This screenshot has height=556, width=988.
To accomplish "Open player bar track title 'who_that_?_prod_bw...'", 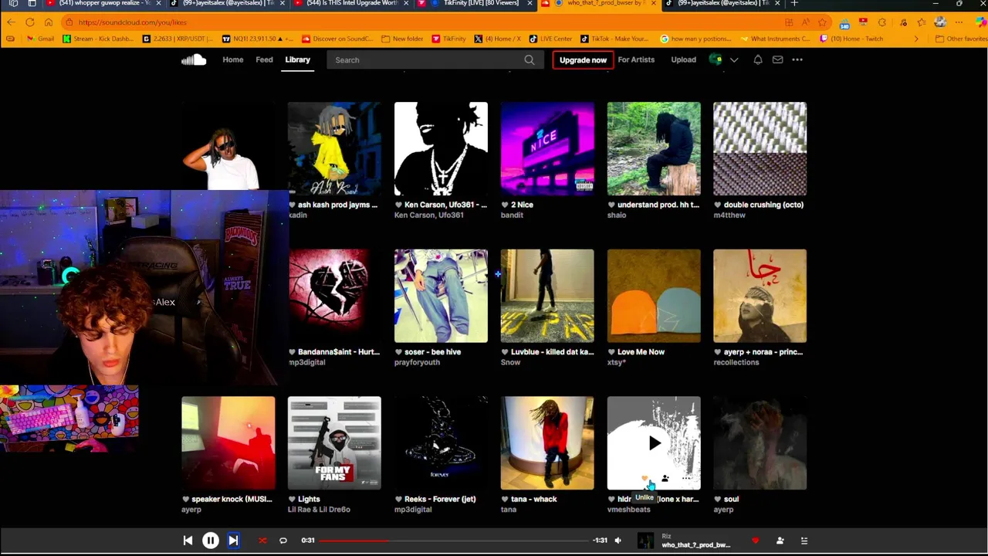I will (x=695, y=545).
